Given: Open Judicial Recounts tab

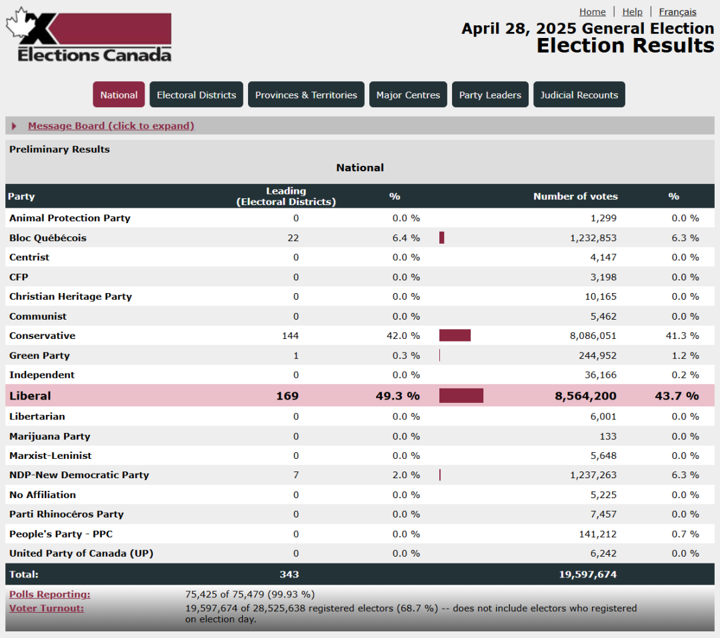Looking at the screenshot, I should click(x=579, y=95).
